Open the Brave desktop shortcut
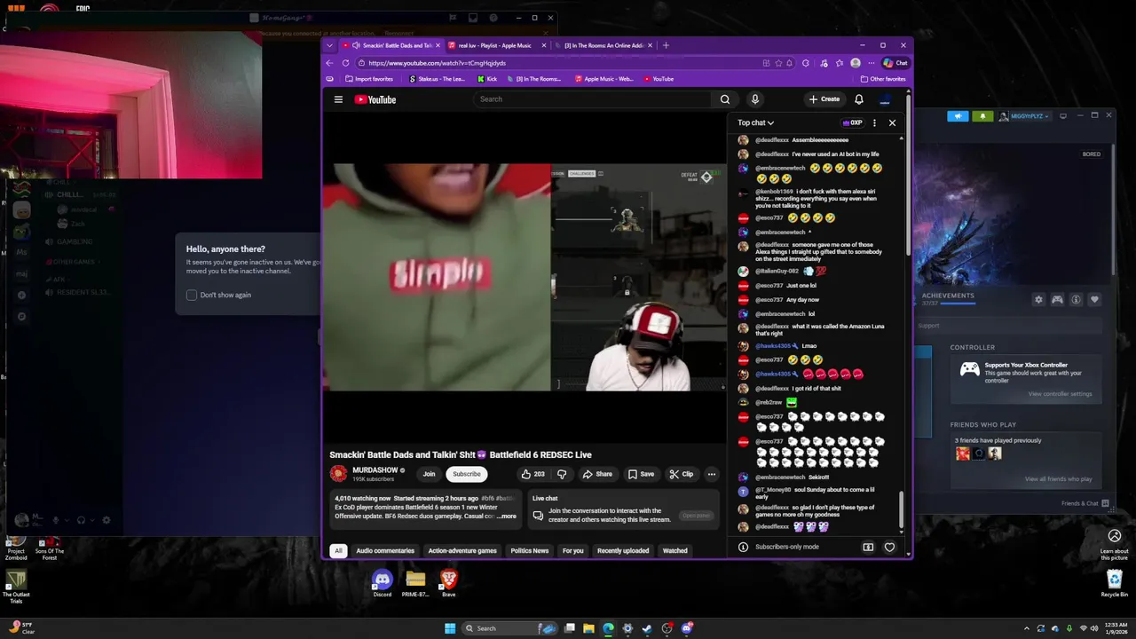Image resolution: width=1136 pixels, height=639 pixels. point(448,583)
